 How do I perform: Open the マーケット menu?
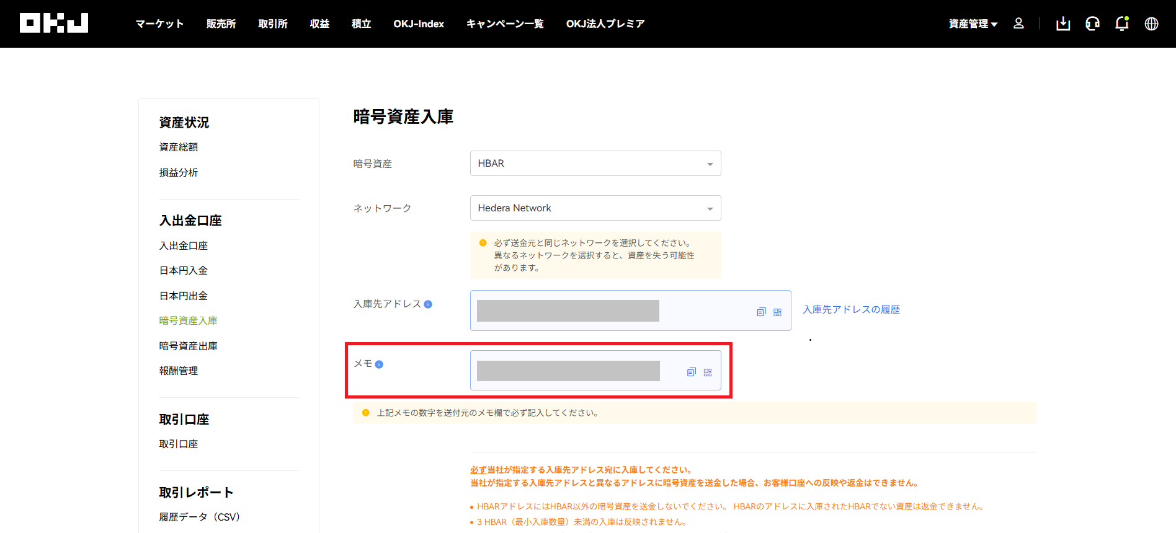pyautogui.click(x=159, y=24)
